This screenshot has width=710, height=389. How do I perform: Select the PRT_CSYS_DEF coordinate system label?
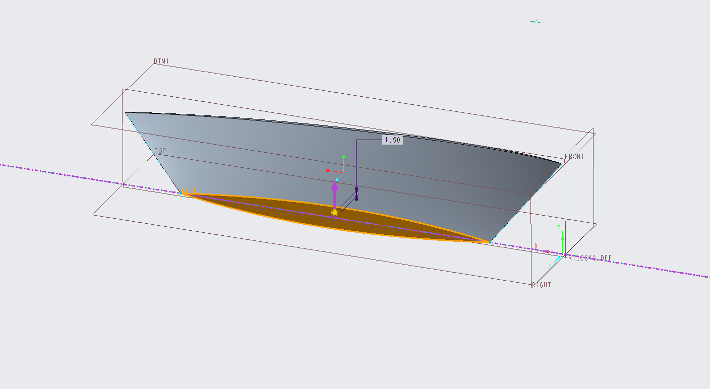pos(587,258)
